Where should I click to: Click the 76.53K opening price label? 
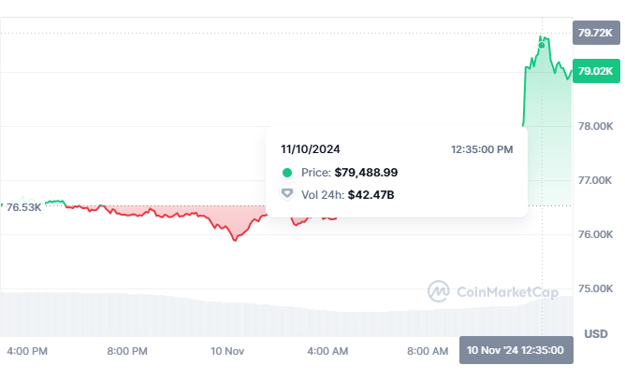point(24,207)
